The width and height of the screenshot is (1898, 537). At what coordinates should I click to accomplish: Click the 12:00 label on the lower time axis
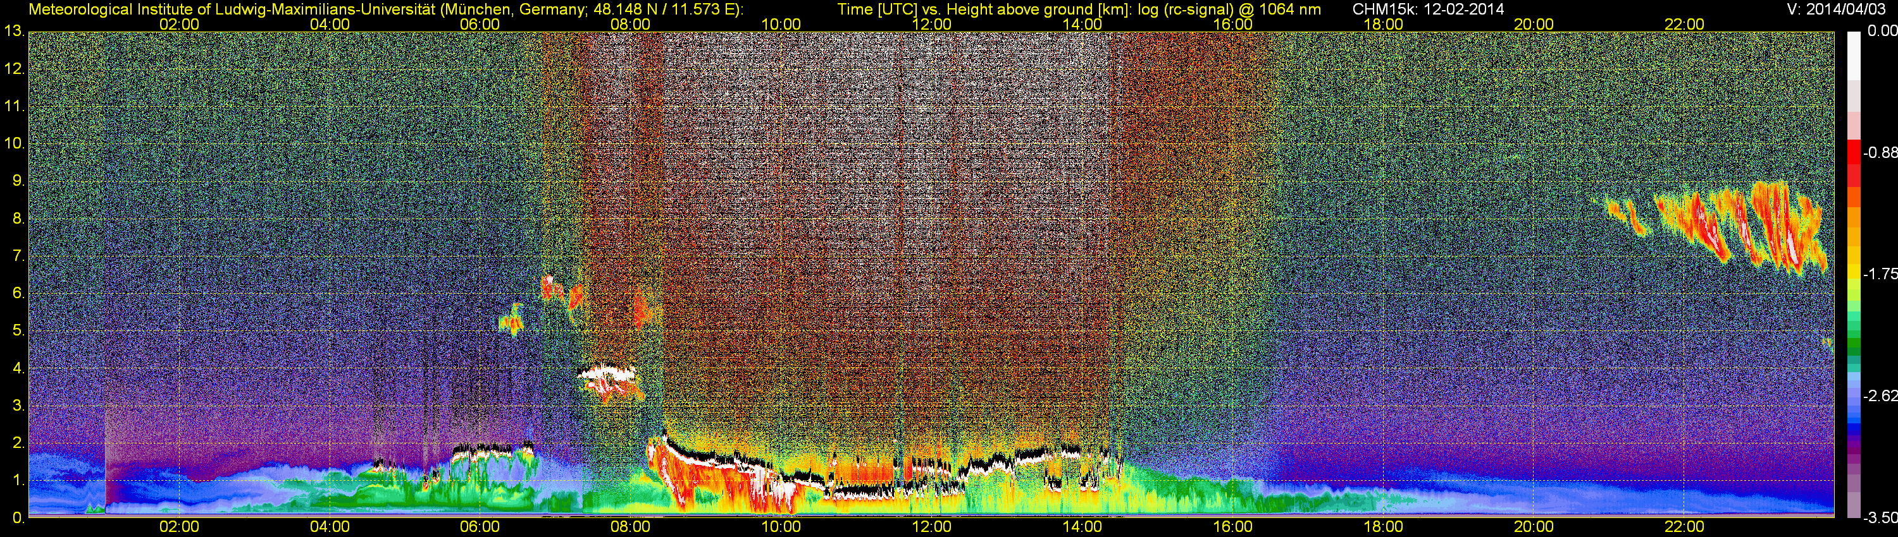tap(931, 528)
